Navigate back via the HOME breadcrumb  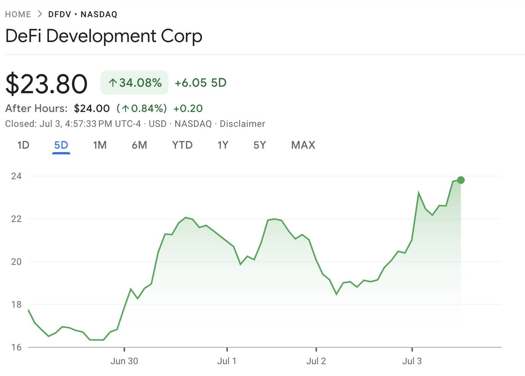18,14
